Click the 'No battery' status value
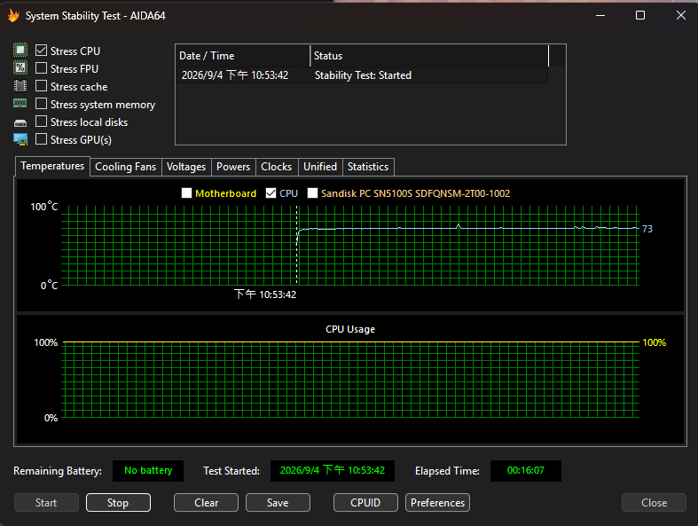 click(148, 470)
